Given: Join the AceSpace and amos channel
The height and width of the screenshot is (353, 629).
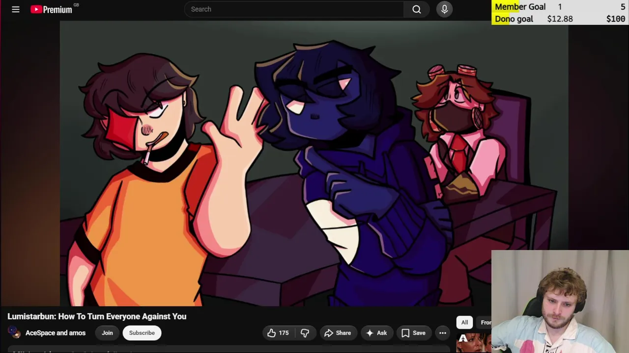Looking at the screenshot, I should (107, 333).
